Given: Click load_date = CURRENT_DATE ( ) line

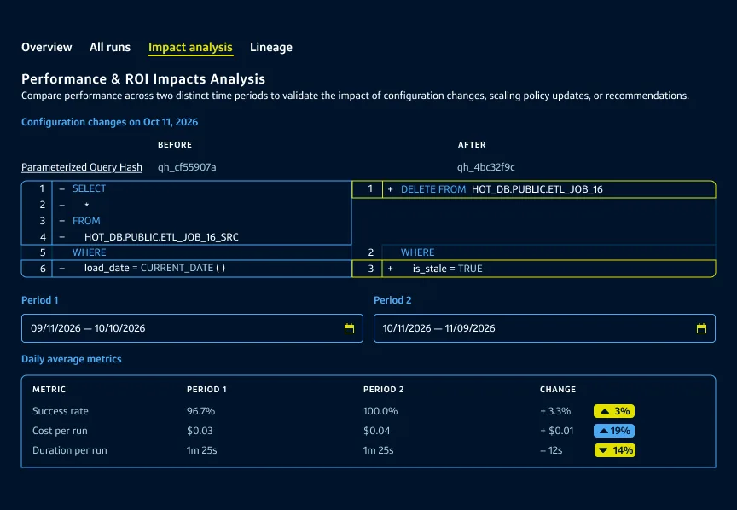Looking at the screenshot, I should pyautogui.click(x=187, y=269).
